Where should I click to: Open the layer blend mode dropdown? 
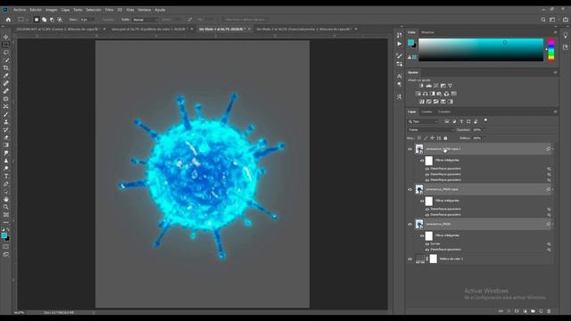[x=431, y=130]
